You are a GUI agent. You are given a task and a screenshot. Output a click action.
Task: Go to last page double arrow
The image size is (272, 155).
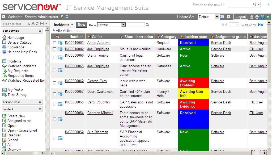click(262, 25)
